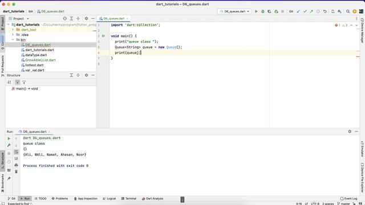The width and height of the screenshot is (365, 205).
Task: Click bin breadcrumb in navigation bar
Action: tap(31, 11)
